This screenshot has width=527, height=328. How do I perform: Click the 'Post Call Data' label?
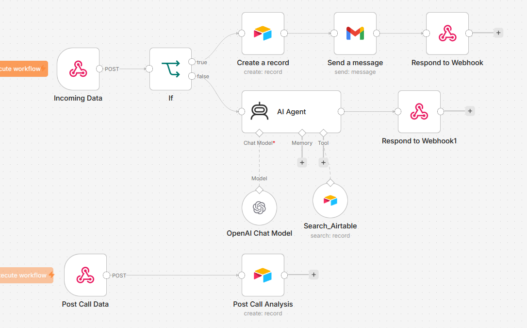[85, 304]
